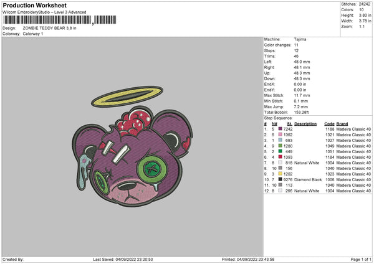
Task: Select the white swatch beside 818
Action: point(280,163)
